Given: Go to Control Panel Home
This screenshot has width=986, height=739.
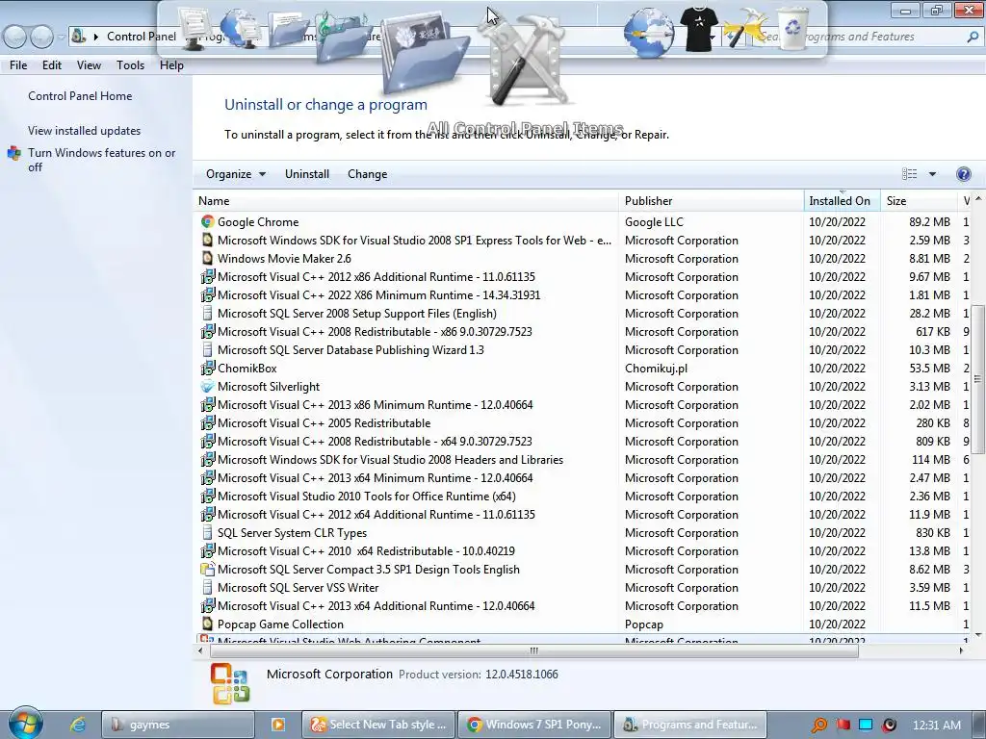Looking at the screenshot, I should point(80,96).
